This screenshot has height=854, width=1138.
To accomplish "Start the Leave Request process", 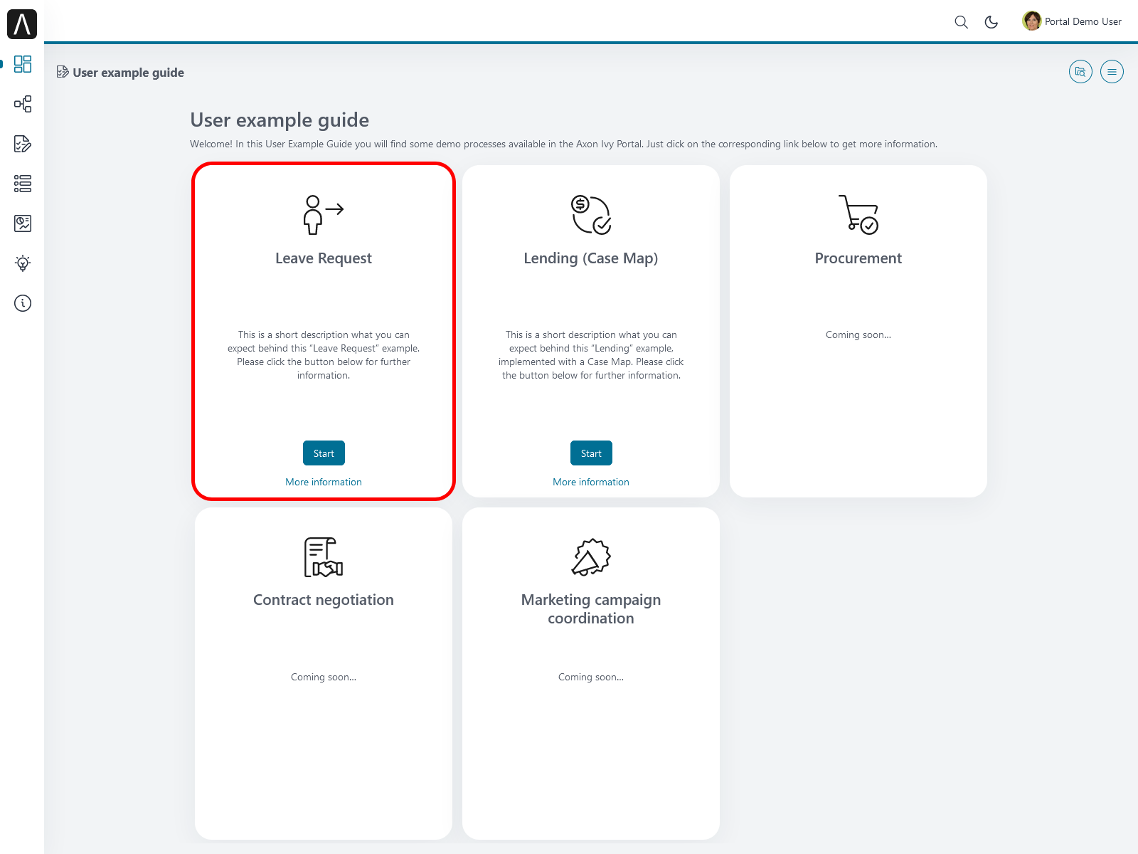I will [x=324, y=453].
